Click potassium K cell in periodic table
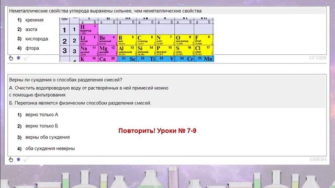 click(x=88, y=59)
